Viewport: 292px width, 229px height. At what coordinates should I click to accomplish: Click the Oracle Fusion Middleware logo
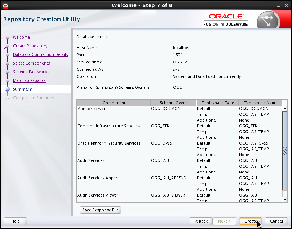[x=225, y=18]
